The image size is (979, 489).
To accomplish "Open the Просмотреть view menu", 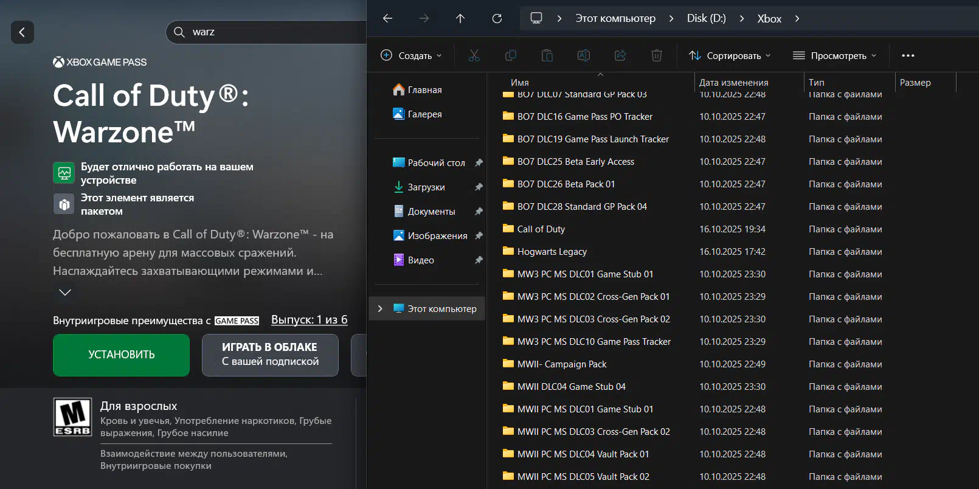I will click(x=835, y=55).
